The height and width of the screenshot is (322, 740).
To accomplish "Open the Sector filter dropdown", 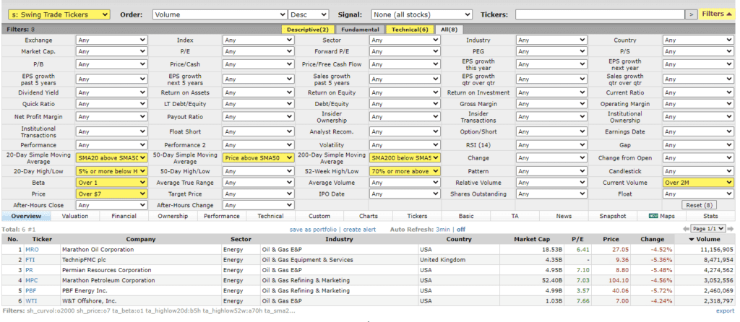I will pos(405,40).
